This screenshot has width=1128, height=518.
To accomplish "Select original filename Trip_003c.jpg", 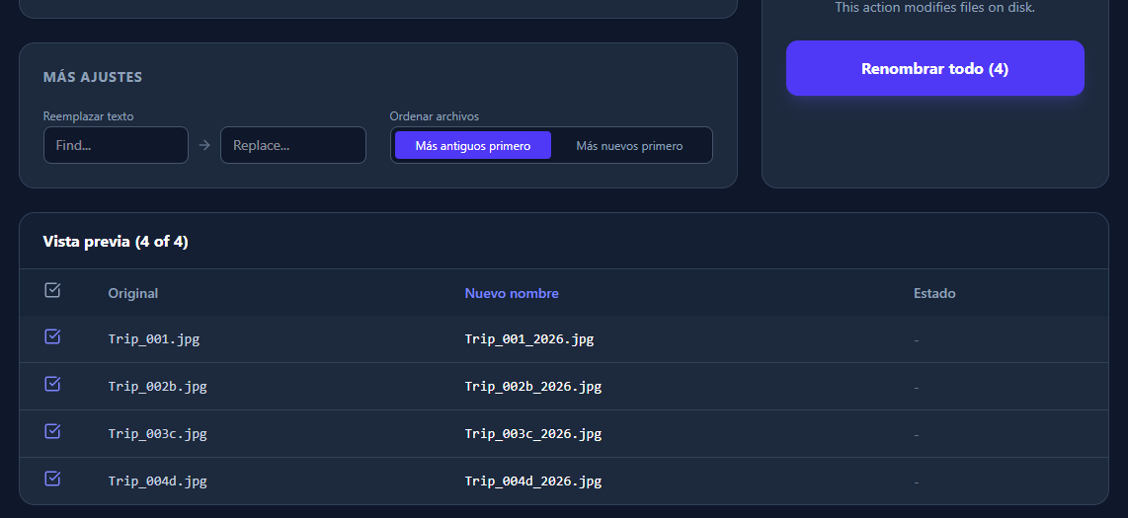I will click(158, 434).
